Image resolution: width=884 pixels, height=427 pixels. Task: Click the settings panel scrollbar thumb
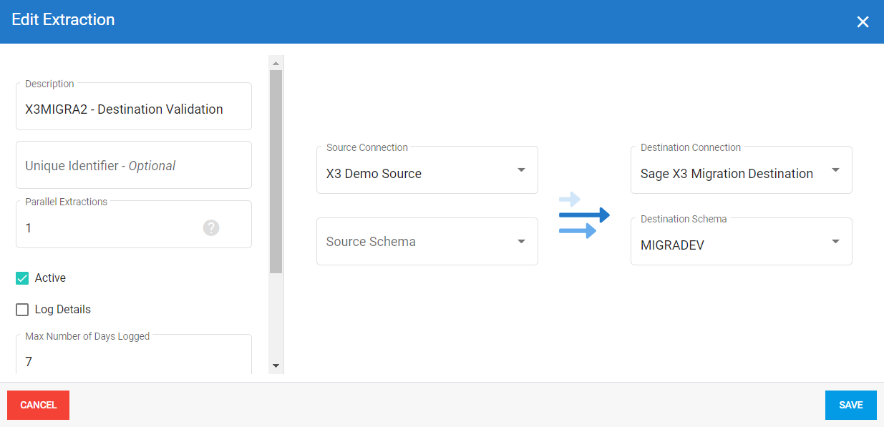tap(276, 172)
